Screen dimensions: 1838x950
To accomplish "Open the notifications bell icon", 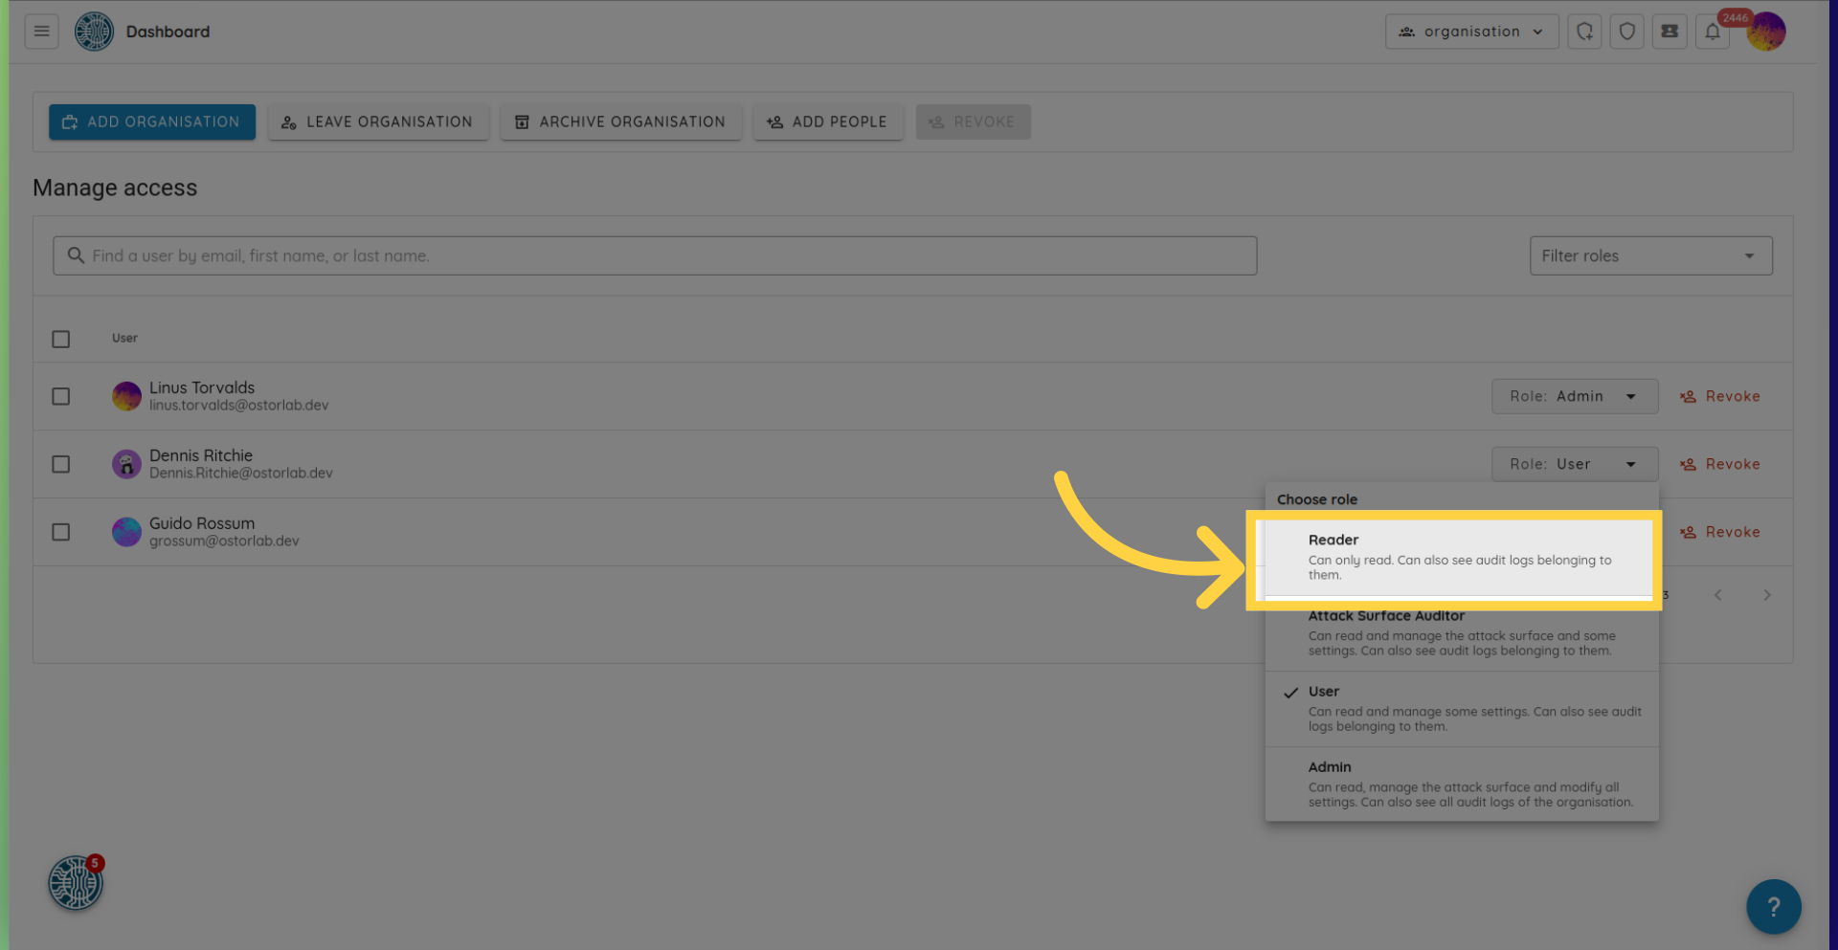I will [1713, 32].
